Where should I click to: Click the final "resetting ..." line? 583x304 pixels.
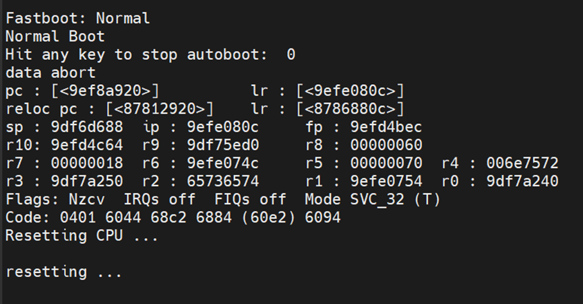point(64,272)
